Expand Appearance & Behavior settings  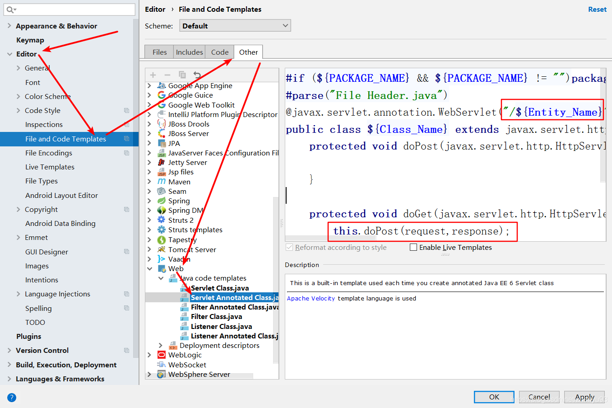[9, 26]
